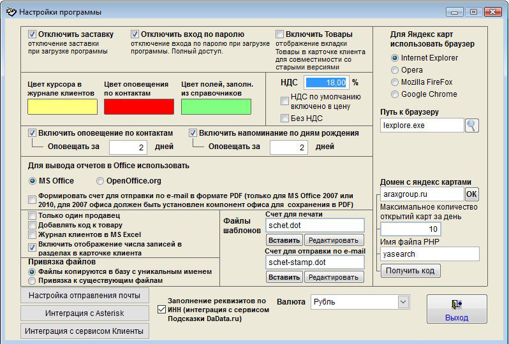Click the Получить код button
Image resolution: width=509 pixels, height=344 pixels.
pyautogui.click(x=410, y=271)
